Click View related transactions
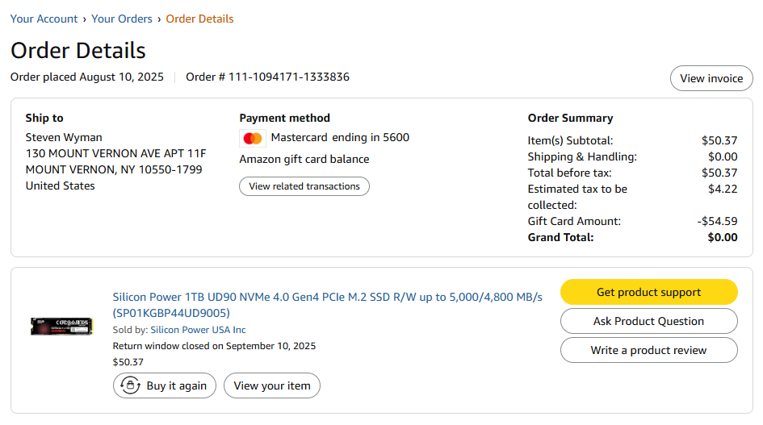763x425 pixels. 304,186
